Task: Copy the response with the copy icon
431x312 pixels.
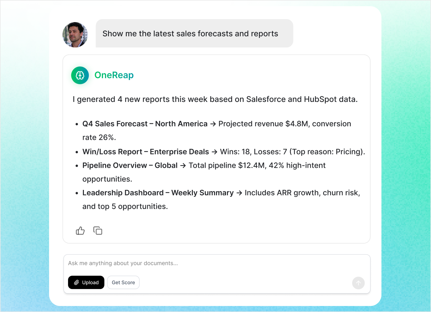Action: pyautogui.click(x=98, y=231)
